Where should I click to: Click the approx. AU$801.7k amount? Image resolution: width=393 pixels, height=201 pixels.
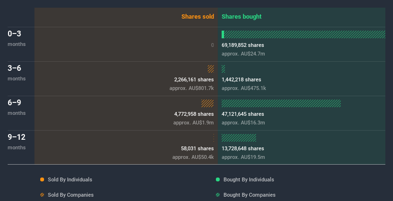191,88
